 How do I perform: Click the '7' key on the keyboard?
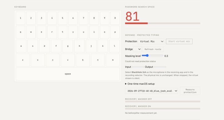pyautogui.click(x=83, y=18)
